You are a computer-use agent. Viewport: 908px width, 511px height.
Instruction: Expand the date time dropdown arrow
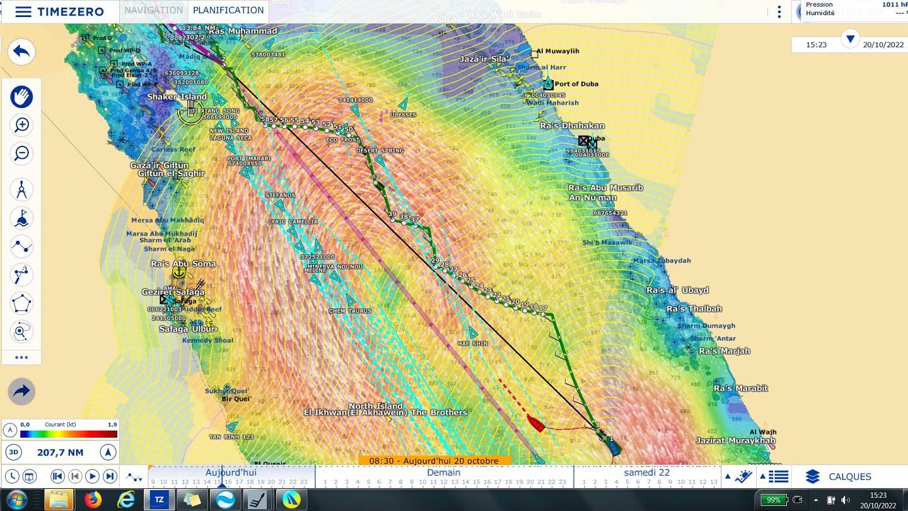click(x=850, y=39)
